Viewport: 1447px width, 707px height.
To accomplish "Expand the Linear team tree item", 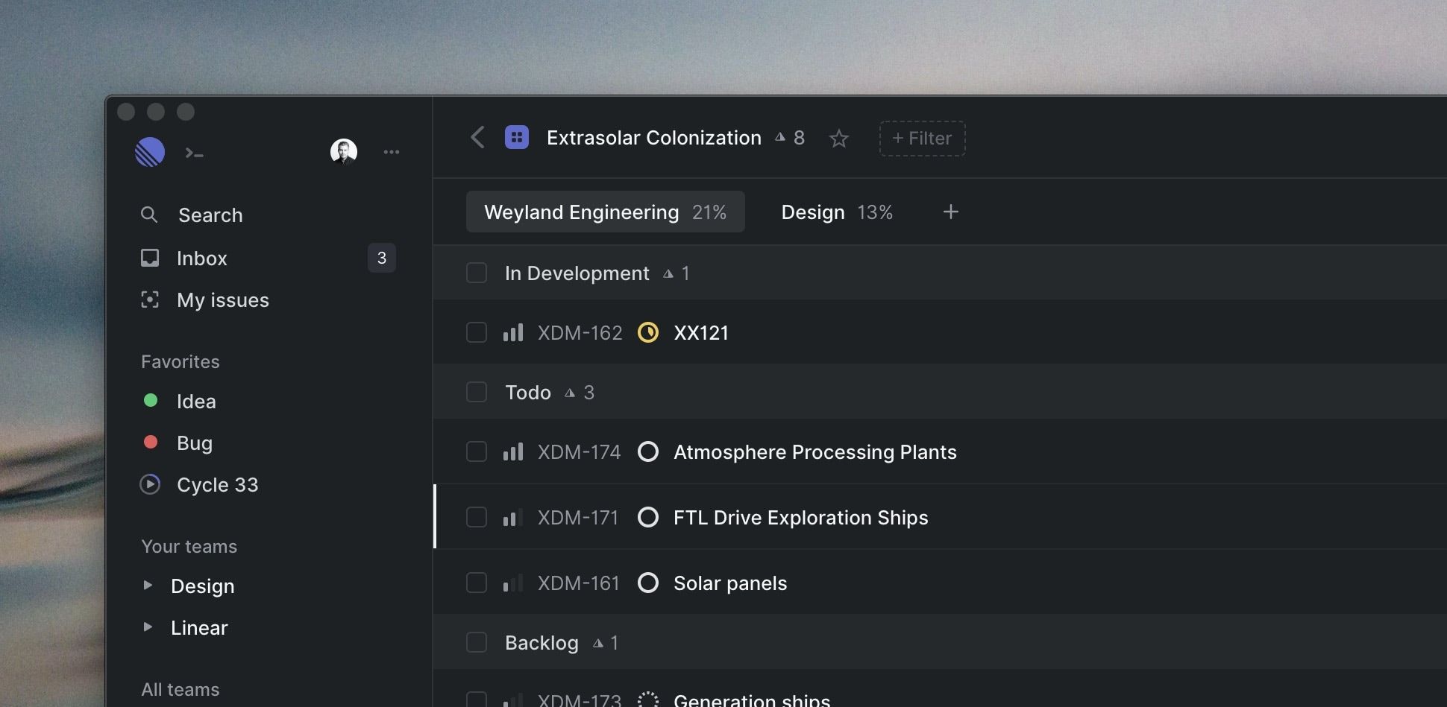I will pyautogui.click(x=148, y=627).
